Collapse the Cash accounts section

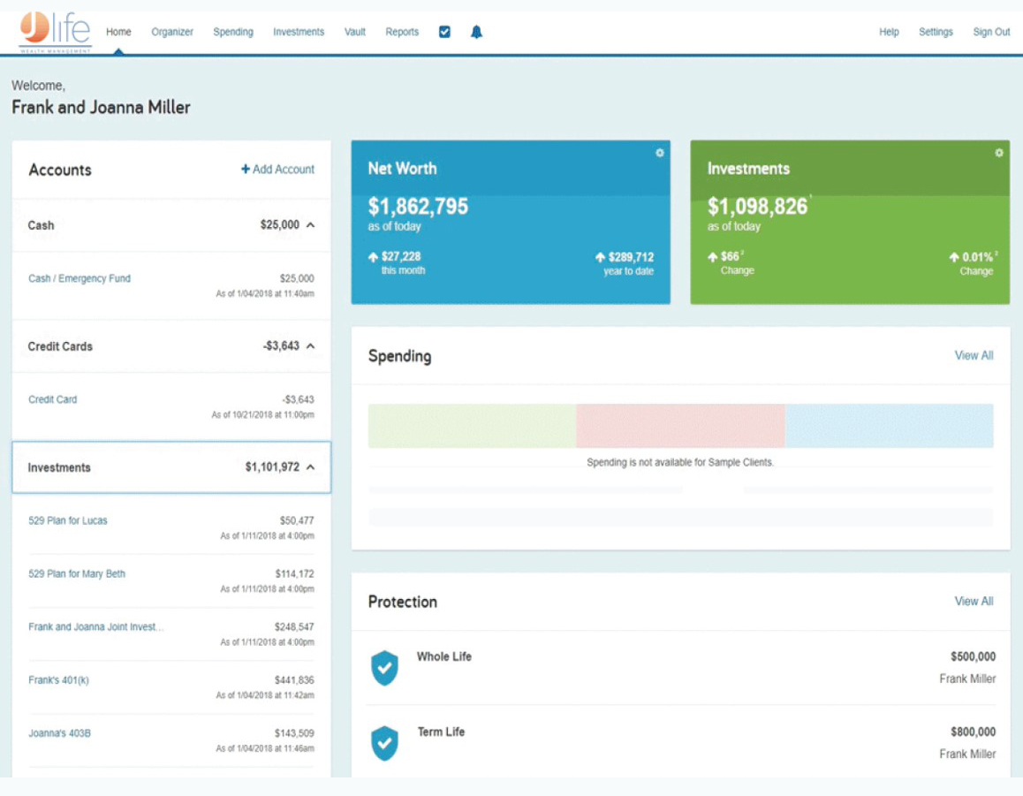(x=311, y=225)
